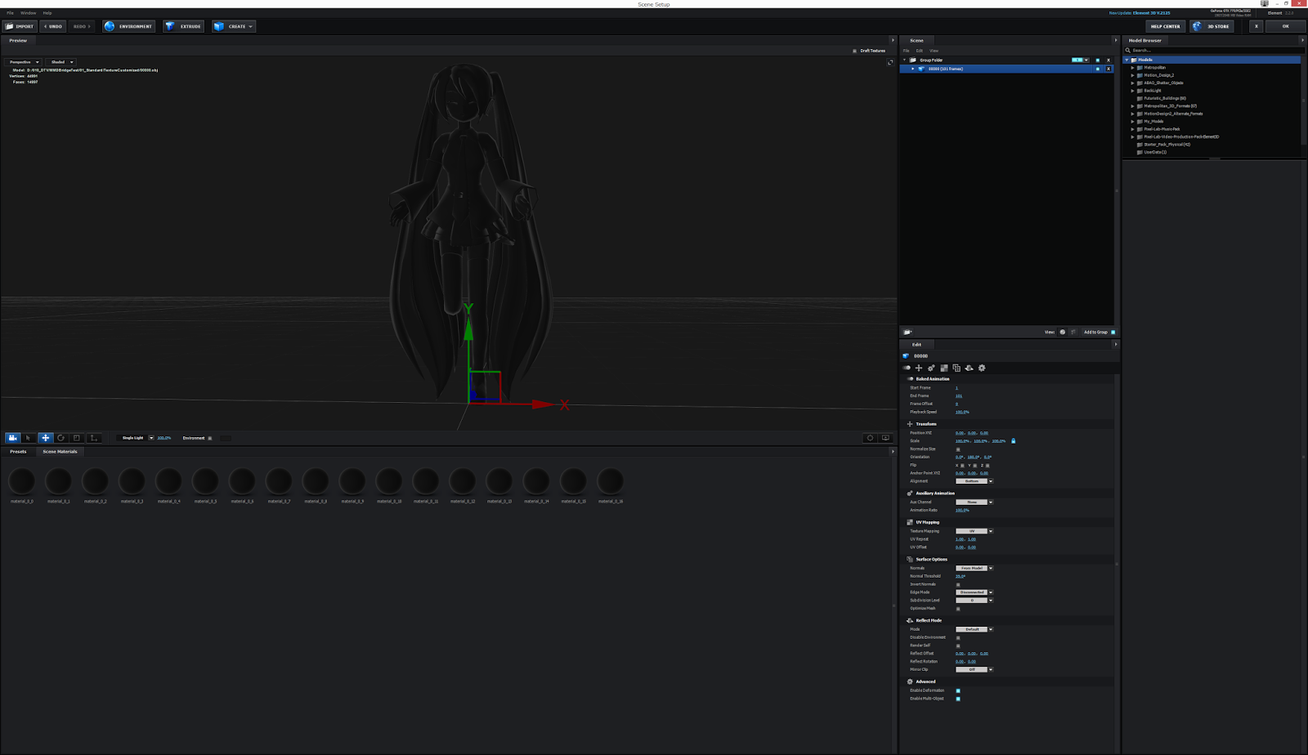Switch to the Presets tab

tap(18, 451)
